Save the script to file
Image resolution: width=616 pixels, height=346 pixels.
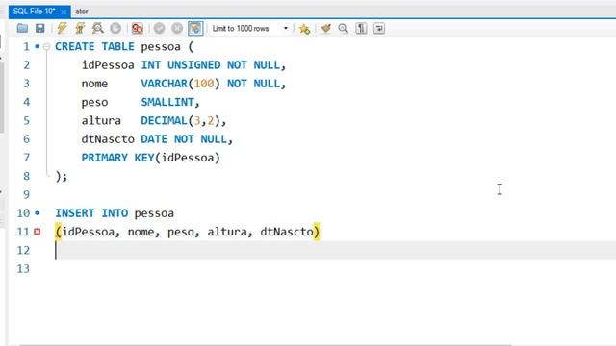point(40,28)
